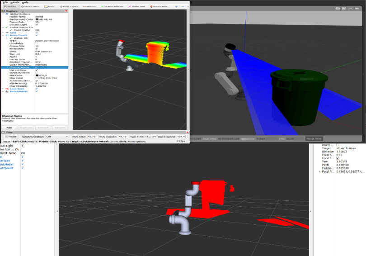Close the Displays panel
This screenshot has width=366, height=256.
(66, 11)
